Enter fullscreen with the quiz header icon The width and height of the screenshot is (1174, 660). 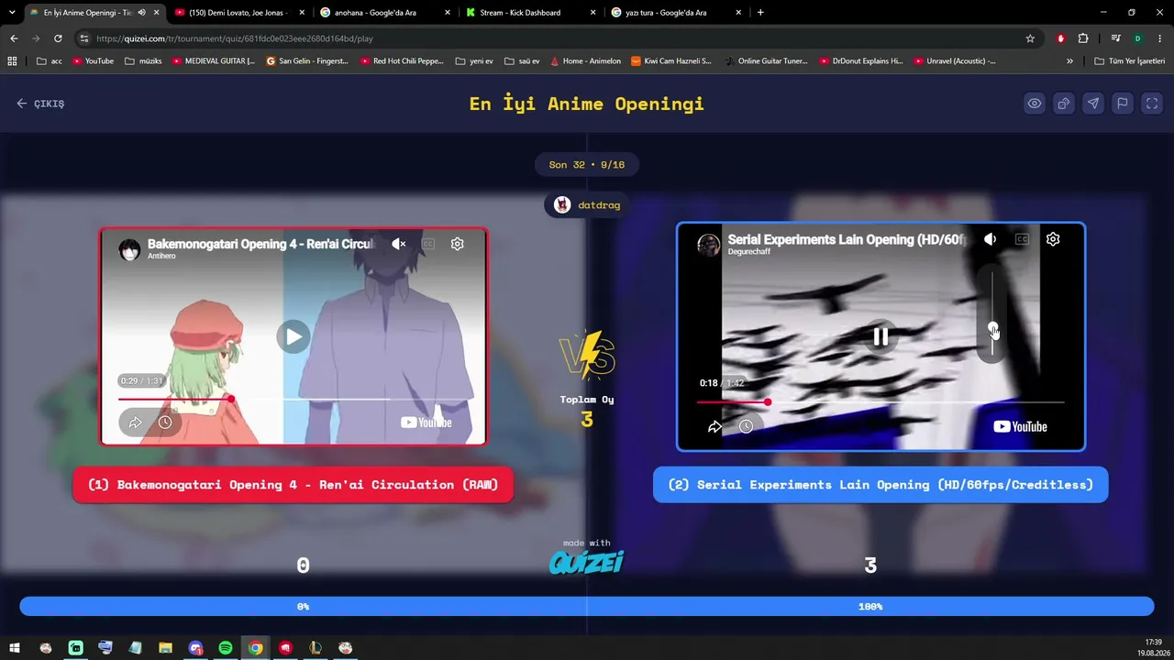[1152, 104]
